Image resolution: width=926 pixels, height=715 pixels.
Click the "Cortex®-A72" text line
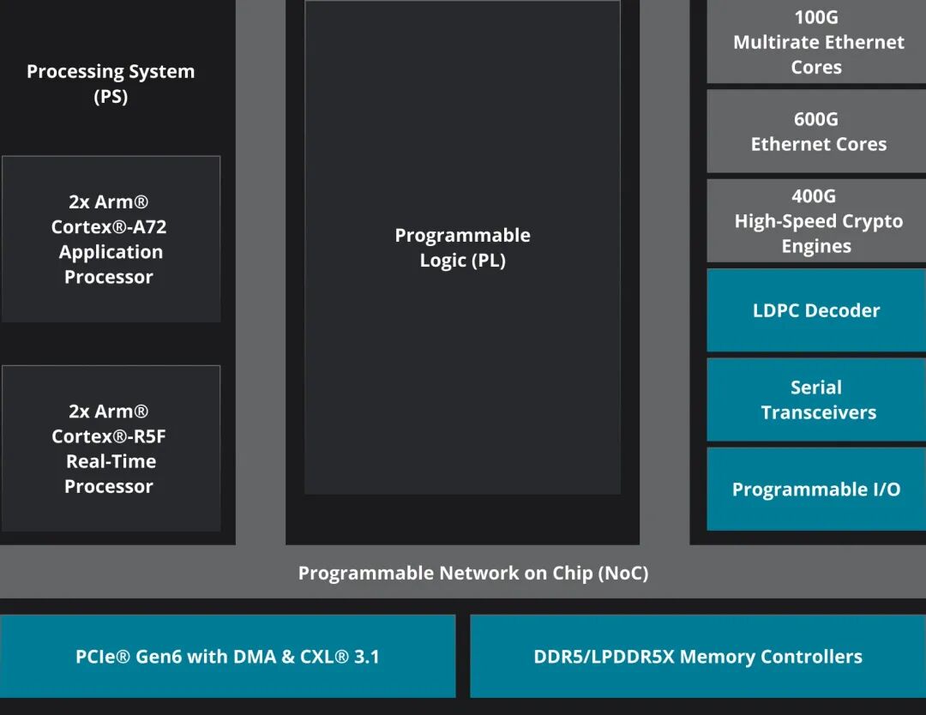109,227
